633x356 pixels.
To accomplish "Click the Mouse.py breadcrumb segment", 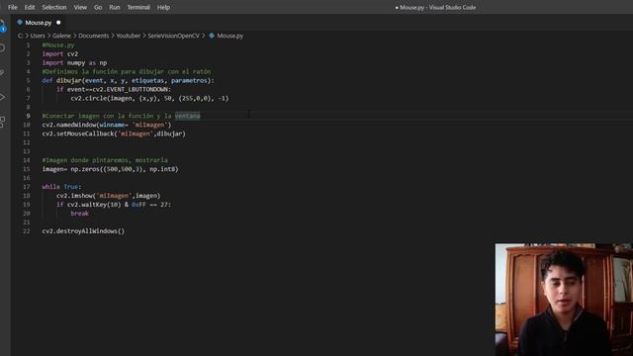I will (230, 36).
